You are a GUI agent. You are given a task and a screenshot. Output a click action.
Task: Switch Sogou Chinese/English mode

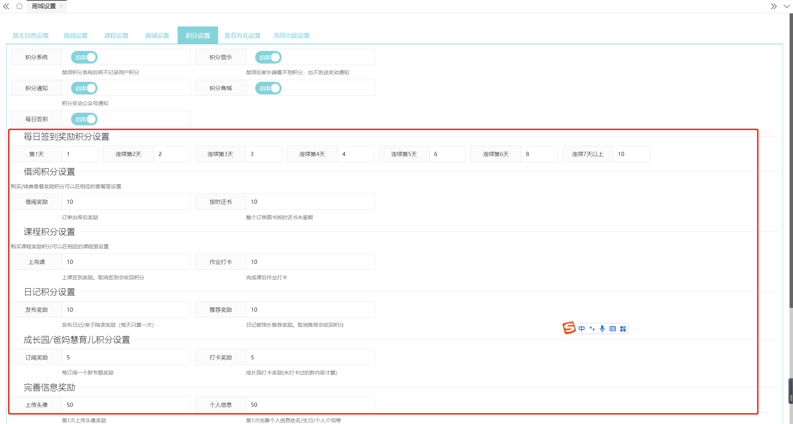click(581, 328)
